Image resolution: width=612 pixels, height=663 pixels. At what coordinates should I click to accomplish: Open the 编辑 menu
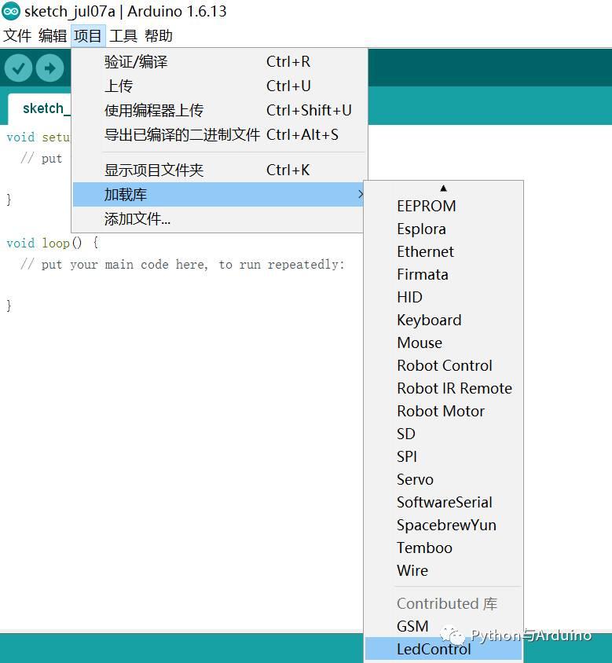[x=53, y=36]
